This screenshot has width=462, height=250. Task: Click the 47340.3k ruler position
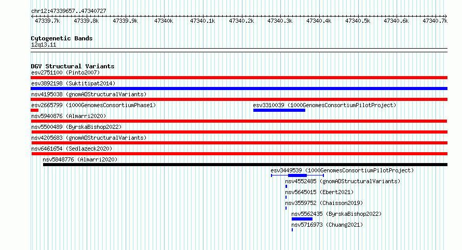(x=280, y=21)
